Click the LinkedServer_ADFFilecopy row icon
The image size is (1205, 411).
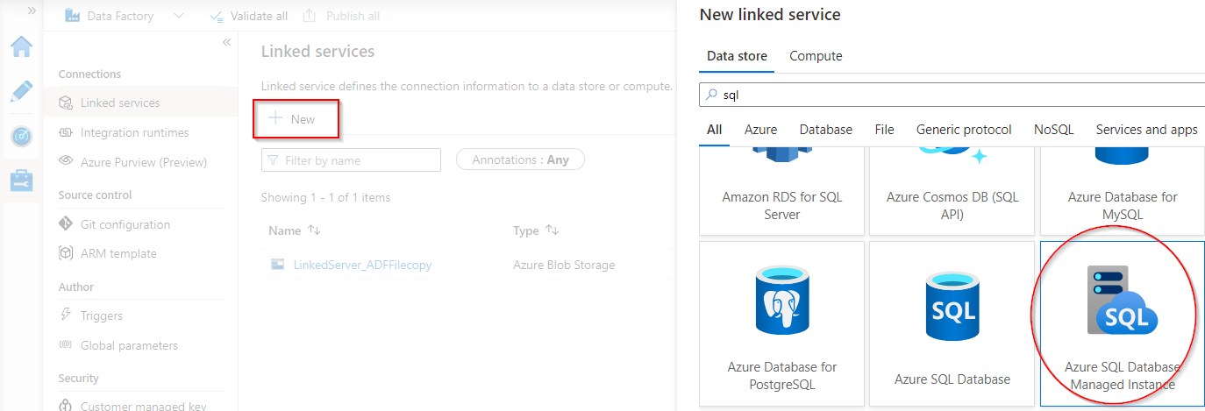tap(277, 264)
